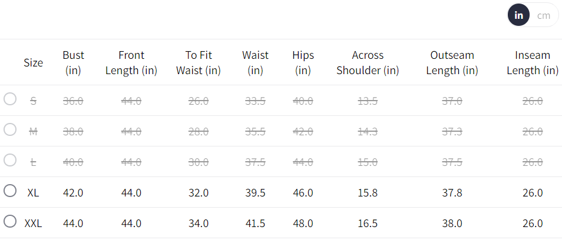Click XL bust value 42.0
This screenshot has width=562, height=240.
[73, 193]
